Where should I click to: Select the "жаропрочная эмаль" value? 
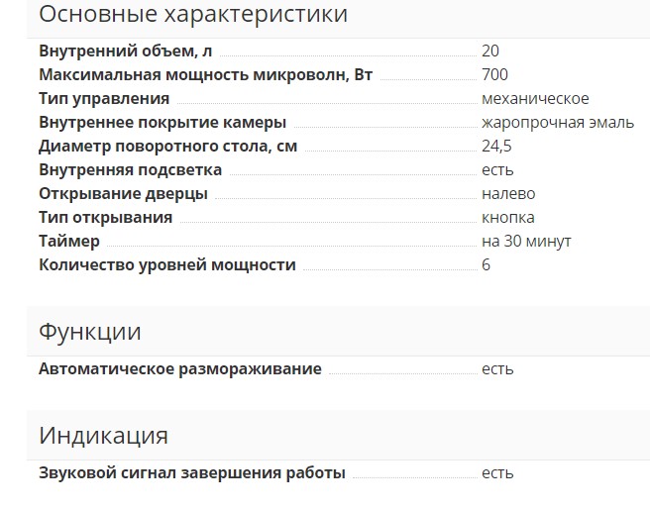point(558,123)
